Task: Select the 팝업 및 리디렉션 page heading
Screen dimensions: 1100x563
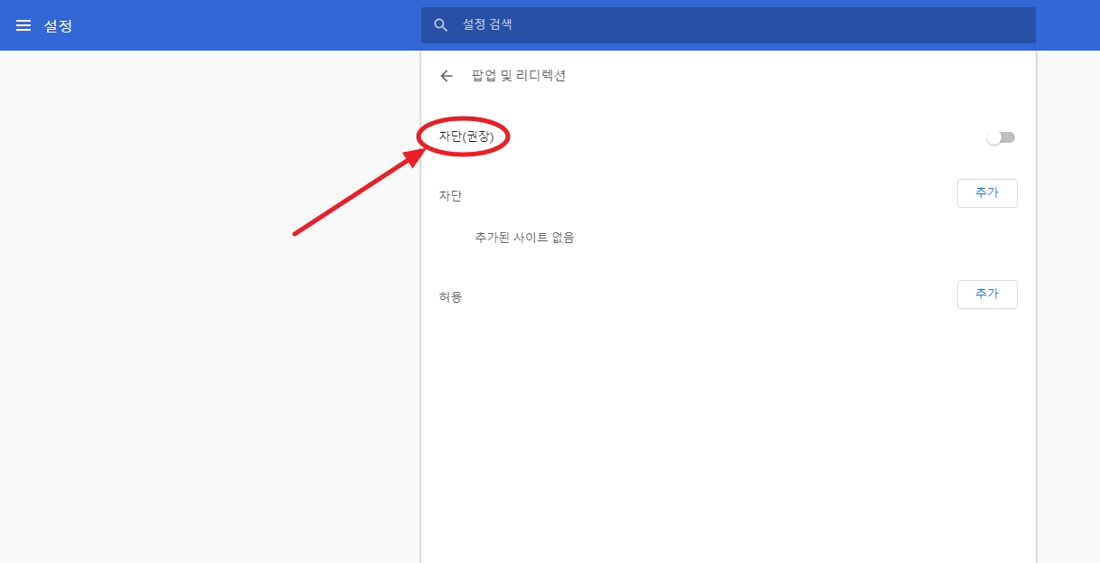Action: coord(518,76)
